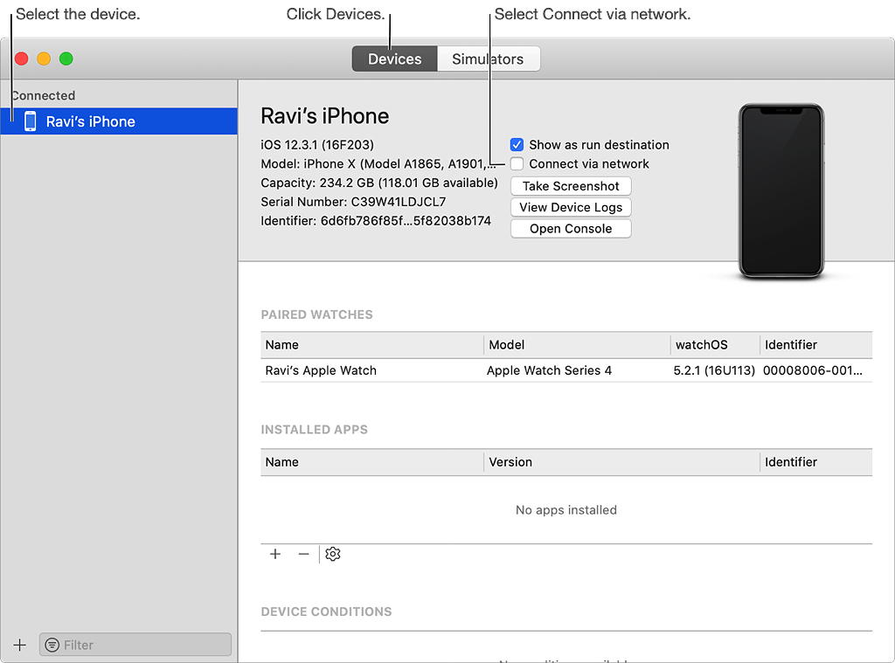Click the remove app minus icon
895x663 pixels.
[303, 554]
